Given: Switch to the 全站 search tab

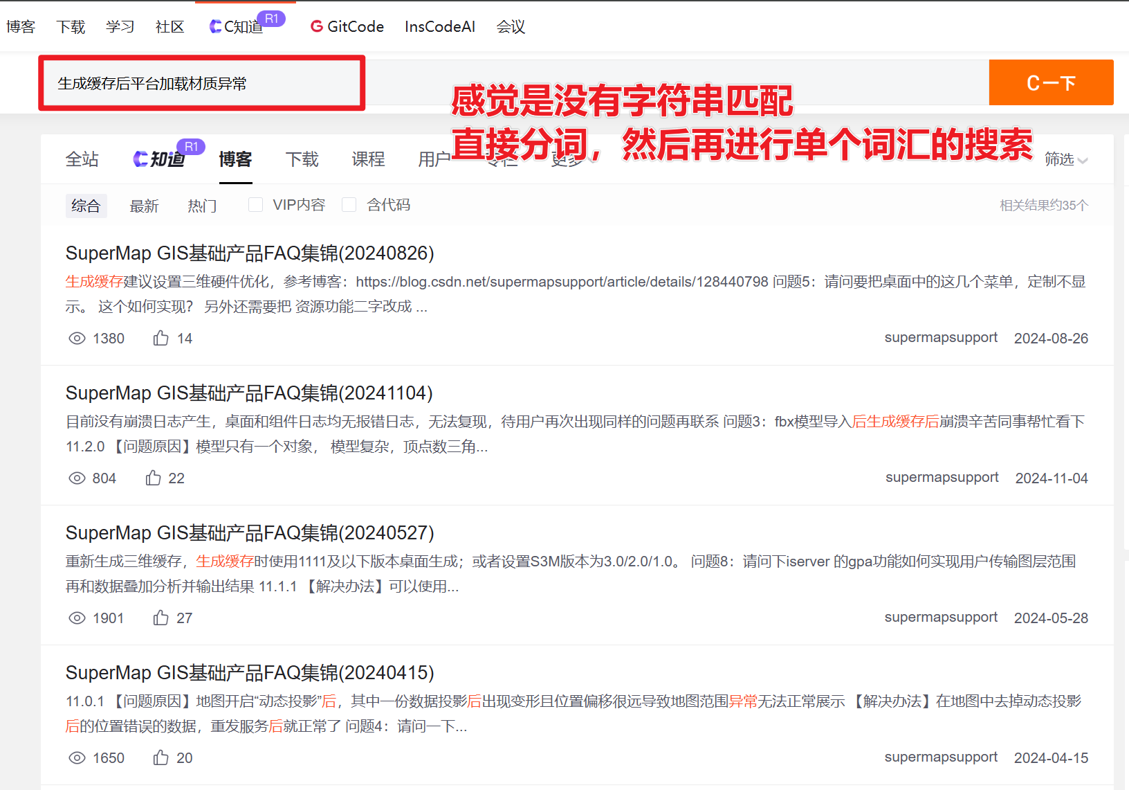Looking at the screenshot, I should [82, 159].
